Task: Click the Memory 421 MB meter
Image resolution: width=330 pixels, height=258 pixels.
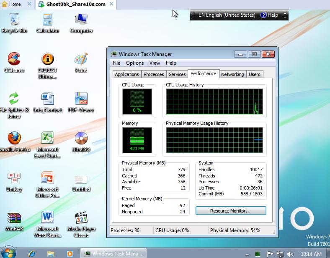Action: tap(137, 140)
